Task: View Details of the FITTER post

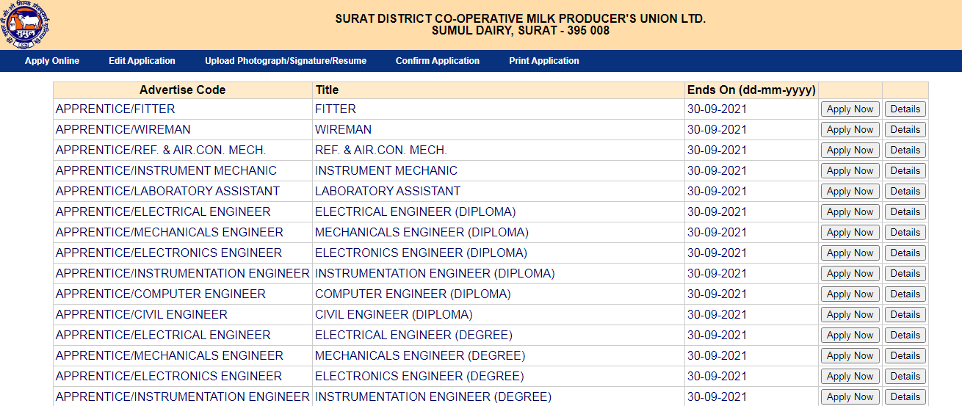Action: [905, 109]
